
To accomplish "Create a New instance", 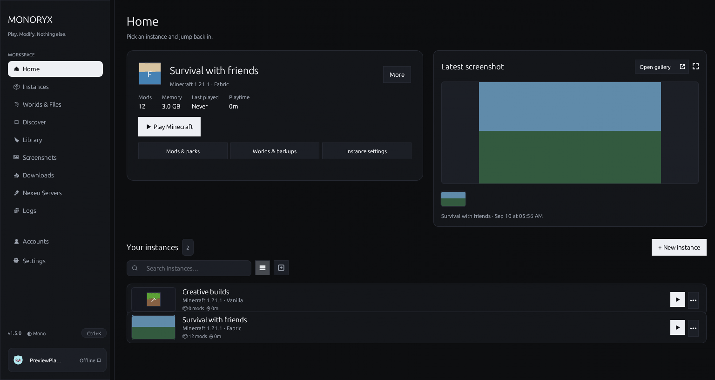I will tap(679, 247).
